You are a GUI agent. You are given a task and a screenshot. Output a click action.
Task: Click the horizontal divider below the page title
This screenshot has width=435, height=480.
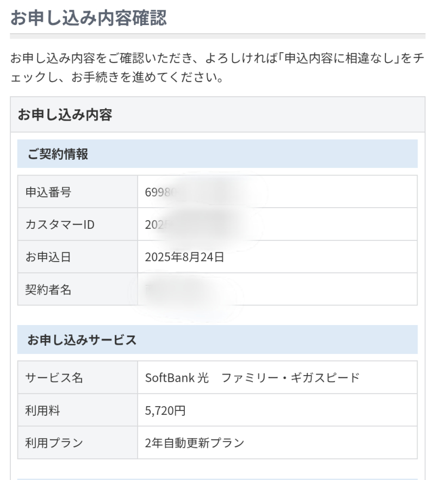coord(217,36)
